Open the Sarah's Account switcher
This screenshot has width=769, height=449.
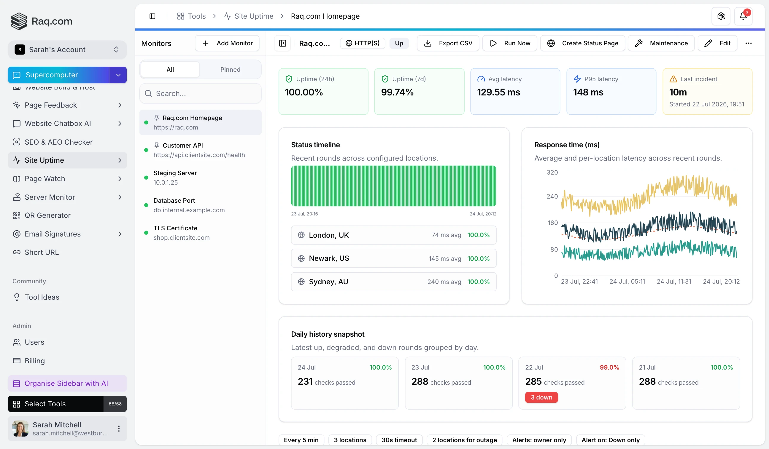67,49
